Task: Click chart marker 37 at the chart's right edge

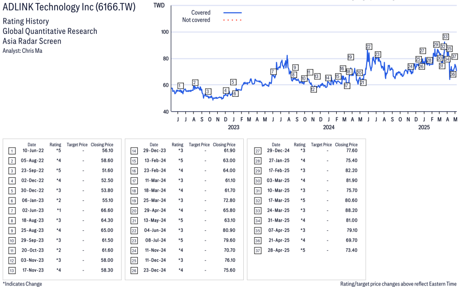Action: click(x=454, y=56)
